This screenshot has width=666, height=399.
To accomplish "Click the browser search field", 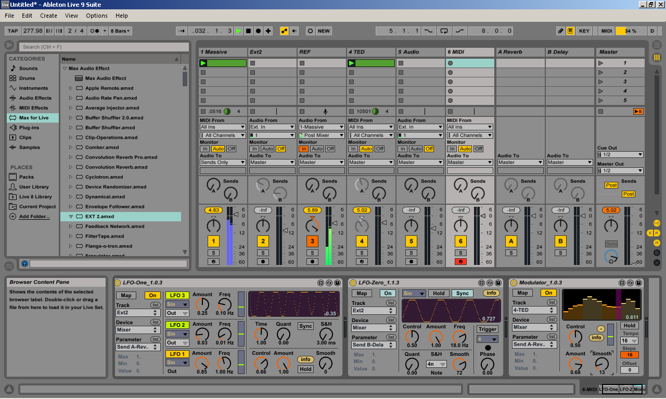I will pos(104,47).
